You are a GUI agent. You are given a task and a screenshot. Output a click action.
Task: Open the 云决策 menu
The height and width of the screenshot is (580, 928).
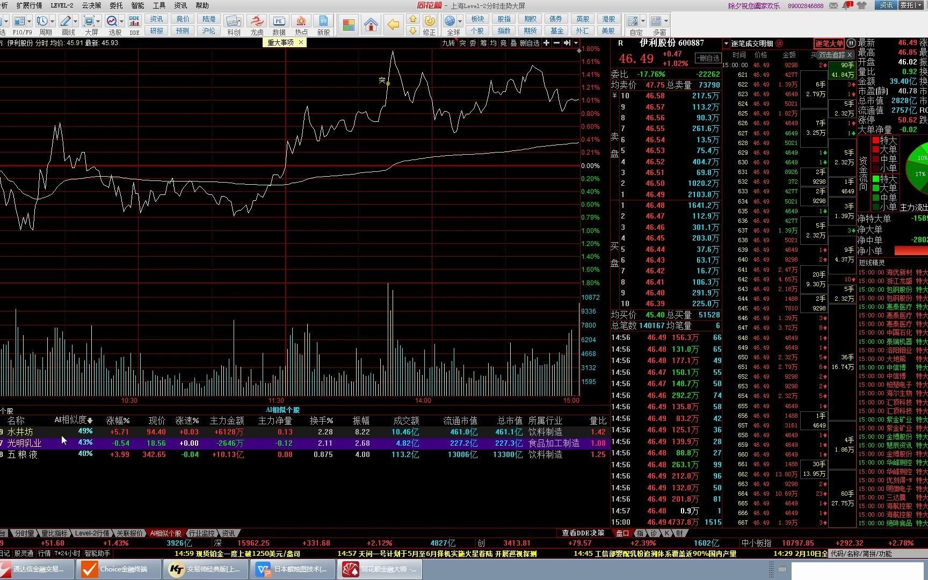point(91,5)
